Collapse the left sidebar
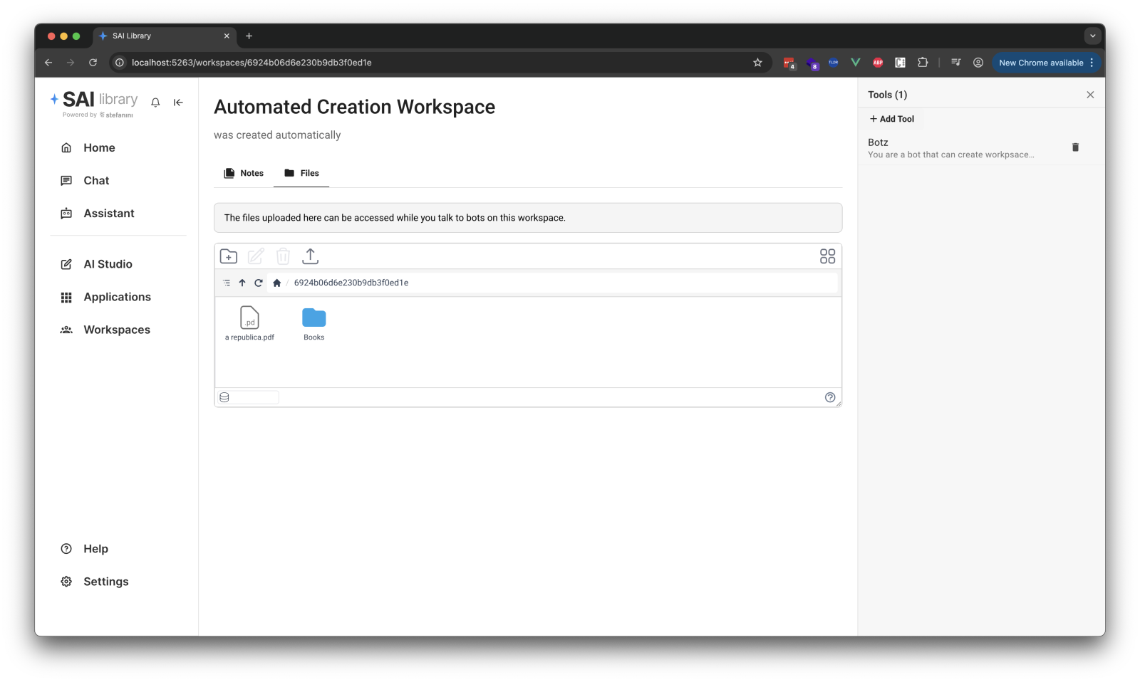This screenshot has height=682, width=1140. tap(178, 103)
